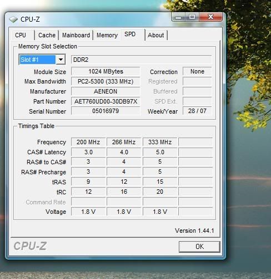The image size is (271, 279).
Task: Click the CPU-Z title bar icon
Action: (13, 19)
